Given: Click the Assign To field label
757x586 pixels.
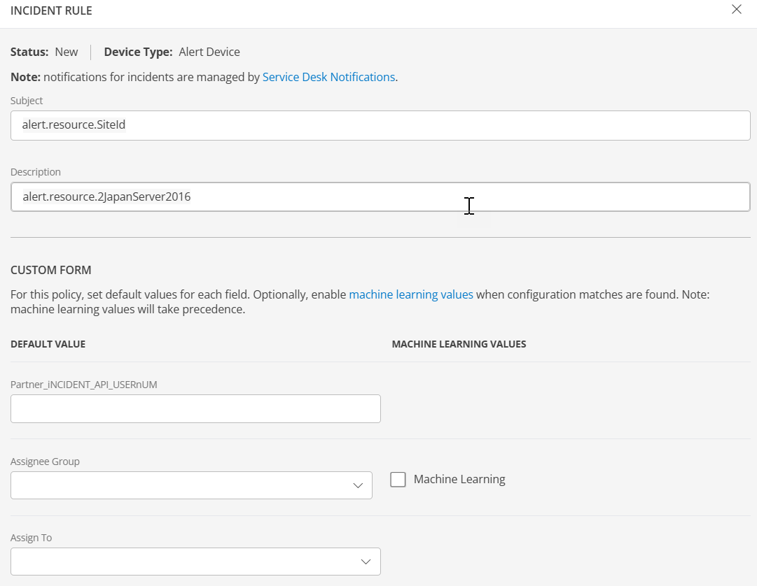Looking at the screenshot, I should coord(31,538).
